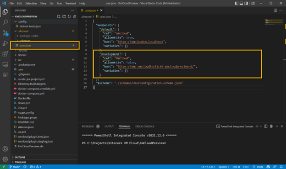This screenshot has width=286, height=169.
Task: Open the Extensions view
Action: point(5,54)
